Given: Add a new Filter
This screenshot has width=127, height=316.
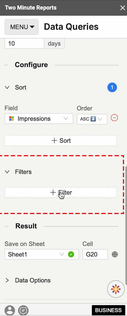Looking at the screenshot, I should pos(61,193).
